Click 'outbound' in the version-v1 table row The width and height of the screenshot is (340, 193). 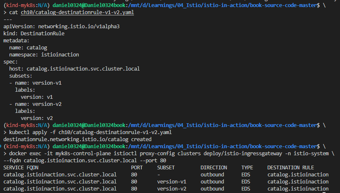coord(212,182)
